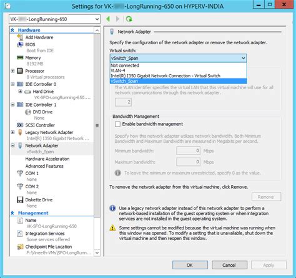Image resolution: width=296 pixels, height=278 pixels.
Task: Collapse the IDE Controller 0 node
Action: [x=12, y=84]
